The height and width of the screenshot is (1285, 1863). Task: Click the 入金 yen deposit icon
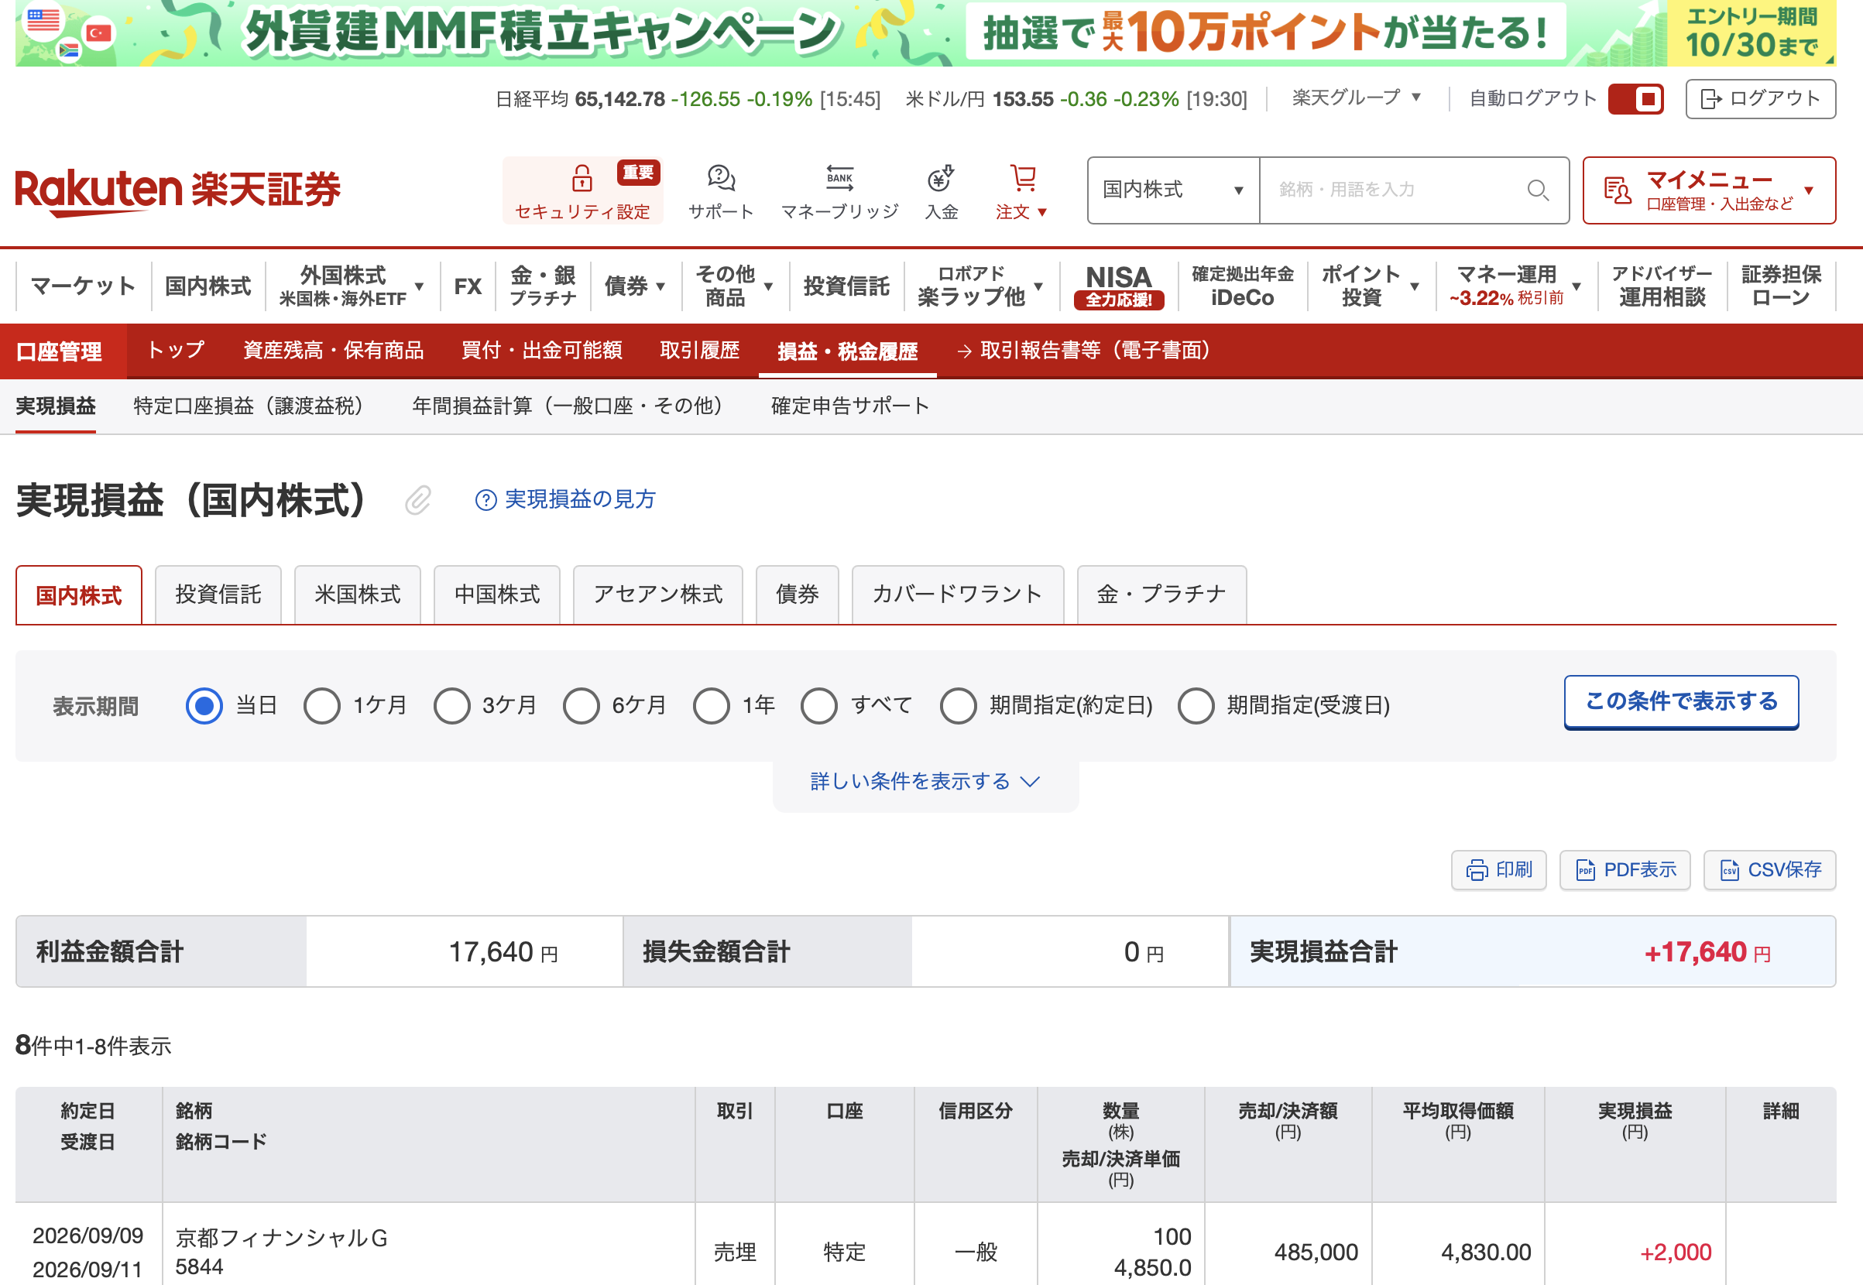tap(941, 178)
